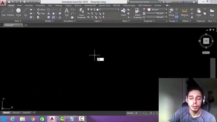Switch to the Parametric ribbon tab
217x122 pixels.
point(40,5)
